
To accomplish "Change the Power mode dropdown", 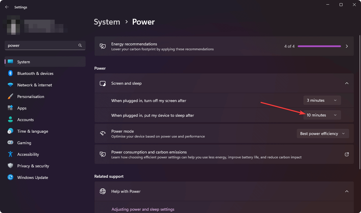I will (323, 133).
